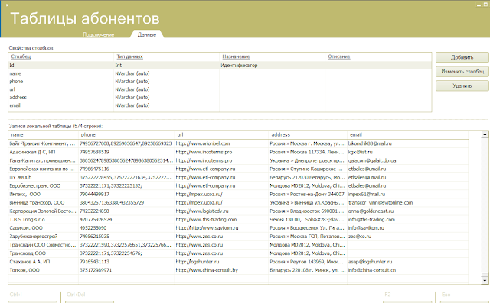Click the Удалить button
The height and width of the screenshot is (303, 490).
click(x=462, y=85)
